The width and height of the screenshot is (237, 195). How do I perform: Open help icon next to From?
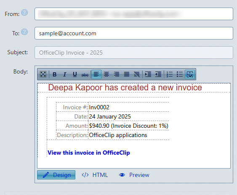tap(24, 13)
